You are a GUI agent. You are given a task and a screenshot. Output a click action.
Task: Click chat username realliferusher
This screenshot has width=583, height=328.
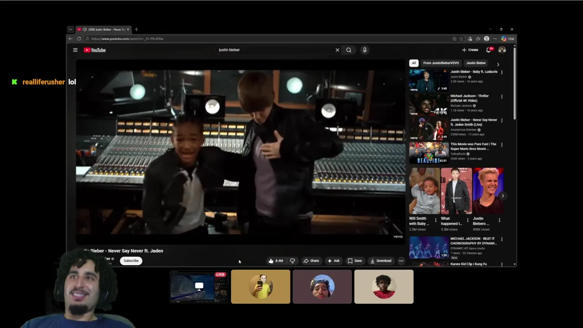44,82
